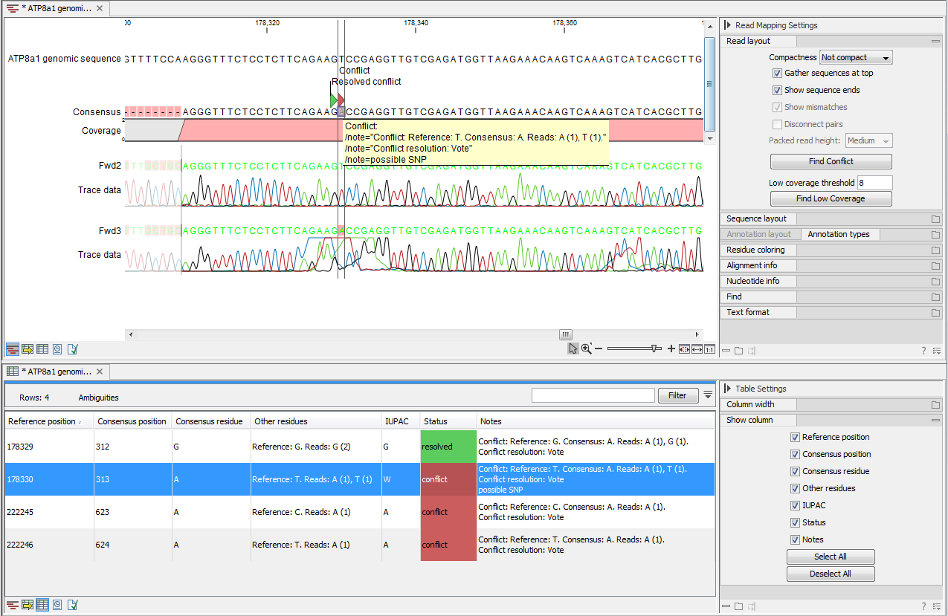Click the read mapping view icon in lower panel
948x616 pixels.
click(x=13, y=605)
